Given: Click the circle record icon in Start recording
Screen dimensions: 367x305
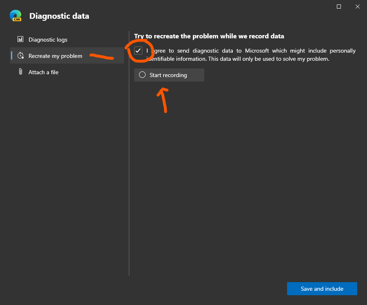Looking at the screenshot, I should click(142, 75).
